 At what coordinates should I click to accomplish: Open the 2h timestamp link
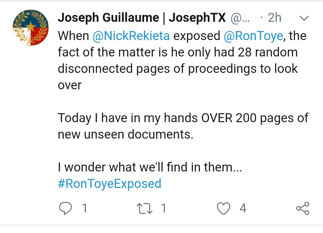(x=274, y=18)
